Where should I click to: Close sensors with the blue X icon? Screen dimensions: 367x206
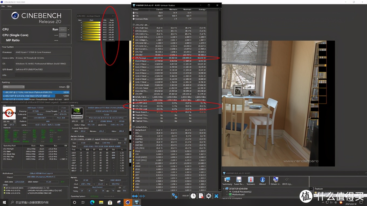[x=216, y=196]
